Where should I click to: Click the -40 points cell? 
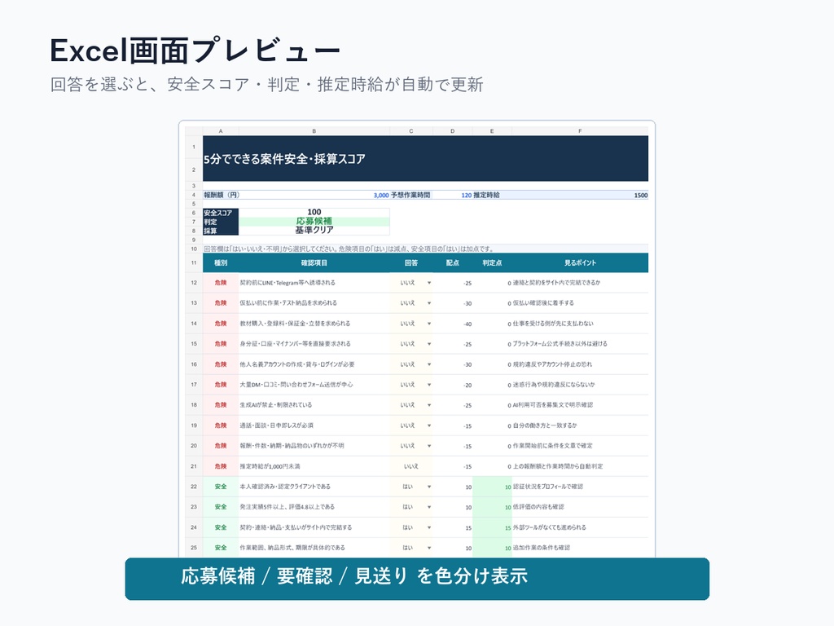coord(453,324)
